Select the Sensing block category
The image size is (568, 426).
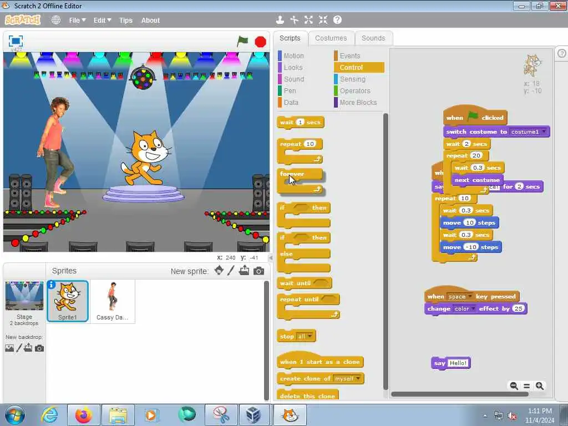coord(352,79)
